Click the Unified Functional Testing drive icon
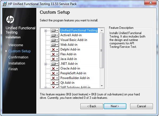 (54, 30)
